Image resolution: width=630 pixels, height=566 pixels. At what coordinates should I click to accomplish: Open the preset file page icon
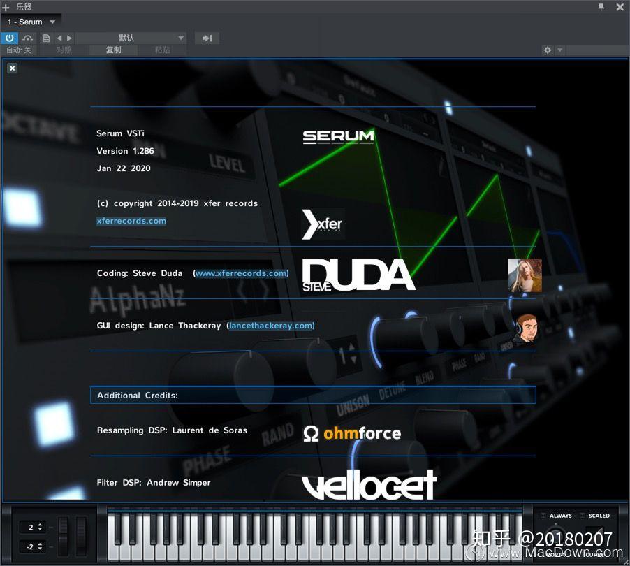point(46,38)
